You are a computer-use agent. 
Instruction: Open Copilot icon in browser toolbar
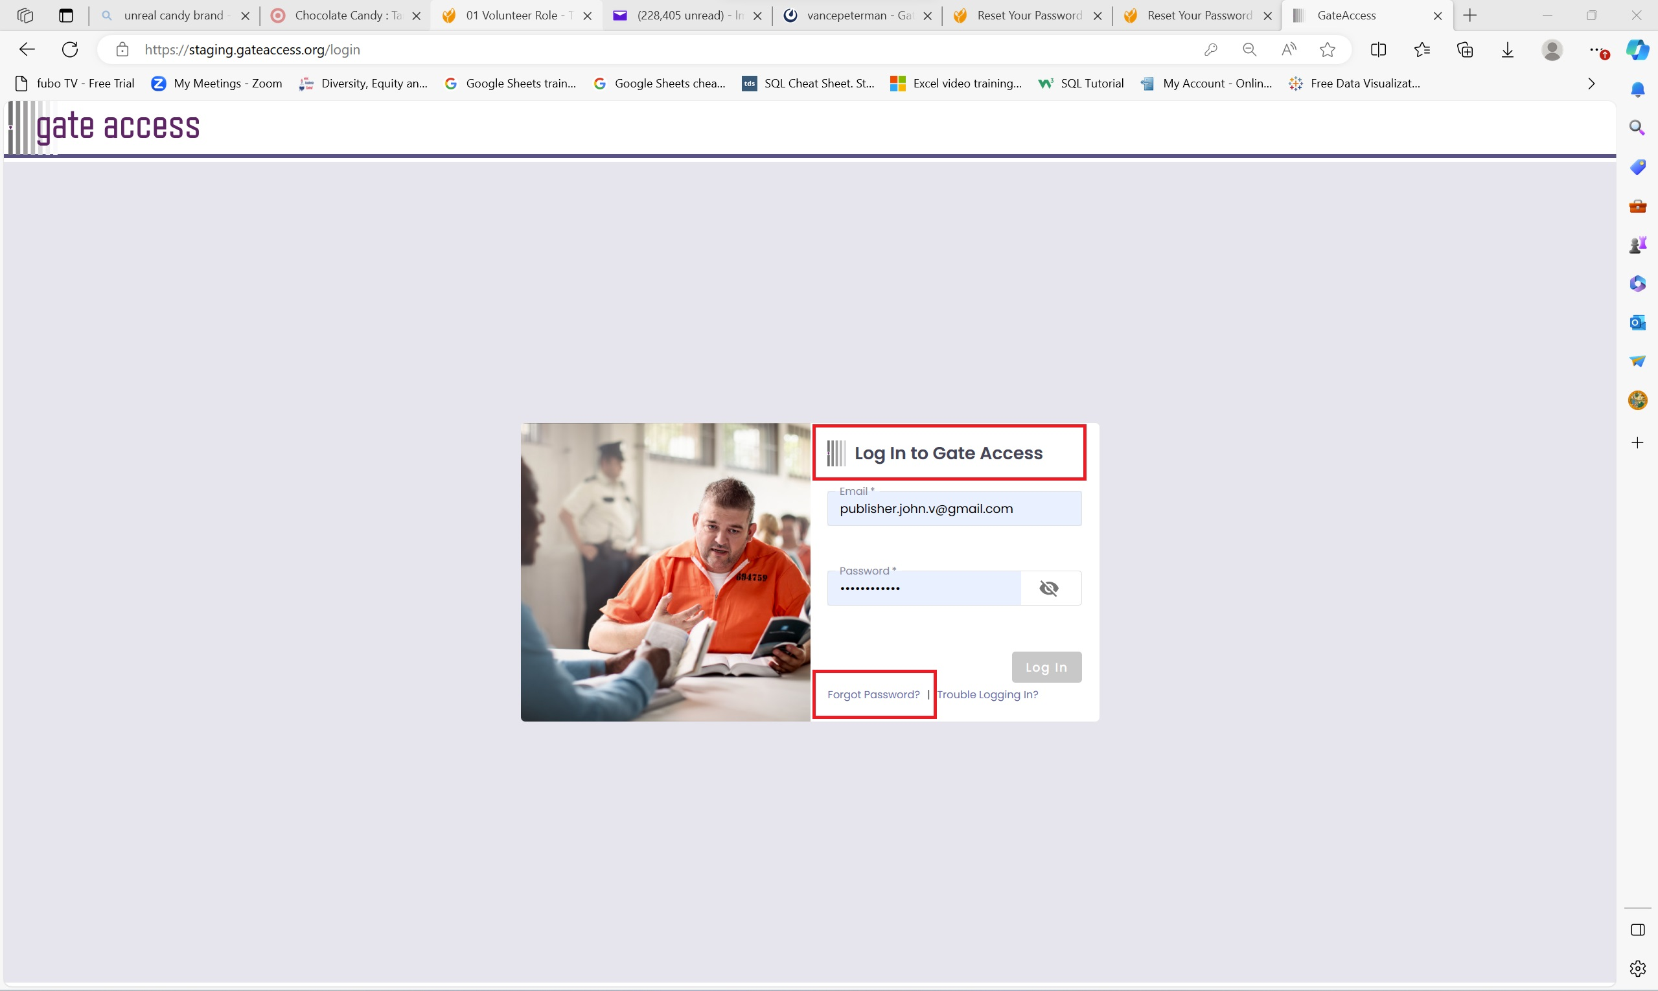coord(1637,49)
